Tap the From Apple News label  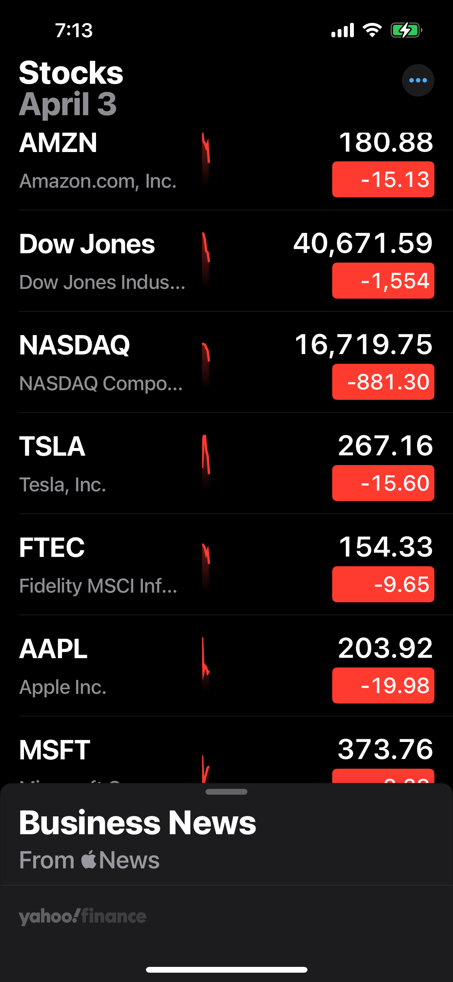(89, 860)
